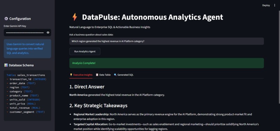Click the lightning bolt DataPulse logo
280x131 pixels.
75,17
